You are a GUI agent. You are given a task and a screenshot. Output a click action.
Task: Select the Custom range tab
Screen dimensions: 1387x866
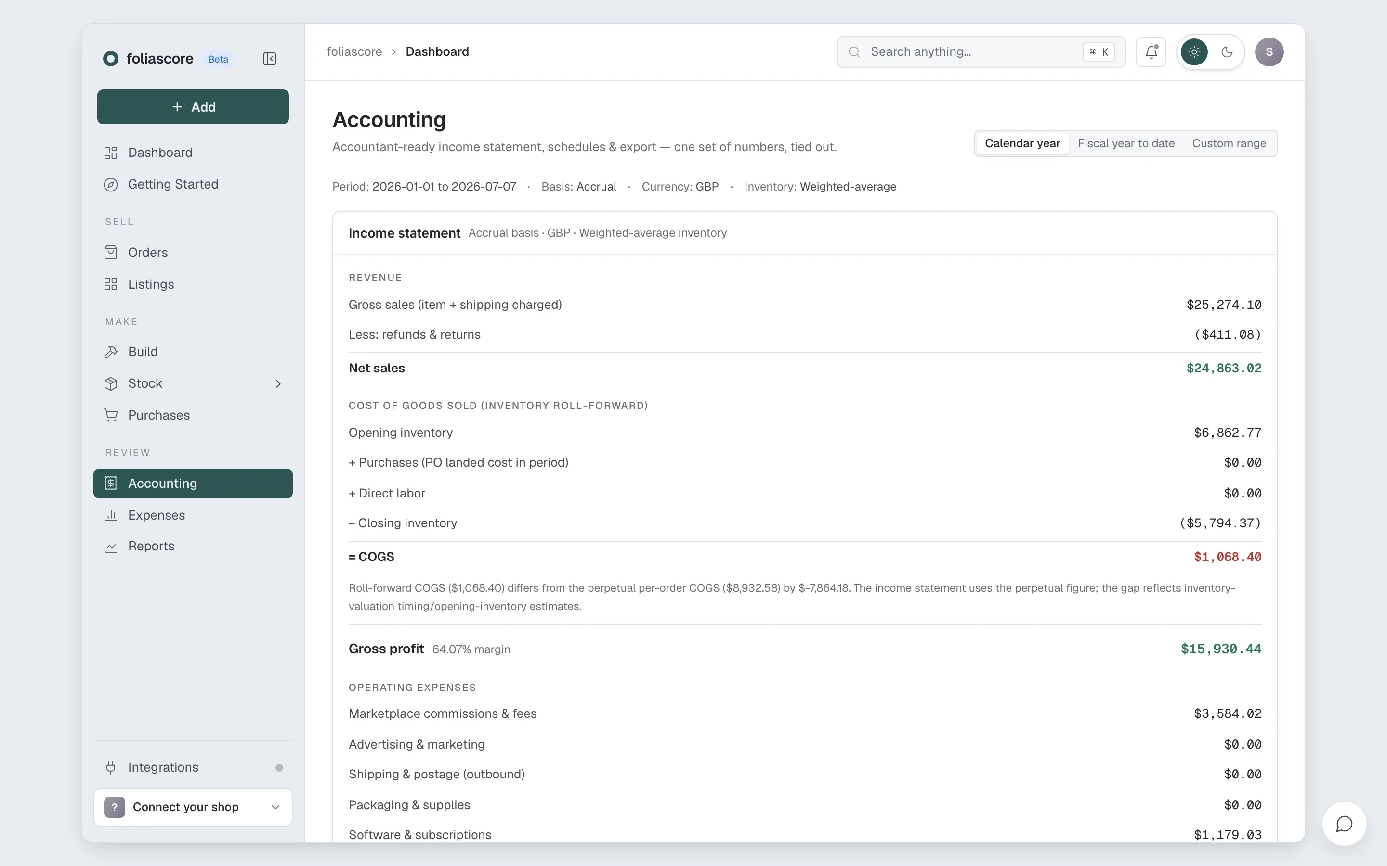1229,143
